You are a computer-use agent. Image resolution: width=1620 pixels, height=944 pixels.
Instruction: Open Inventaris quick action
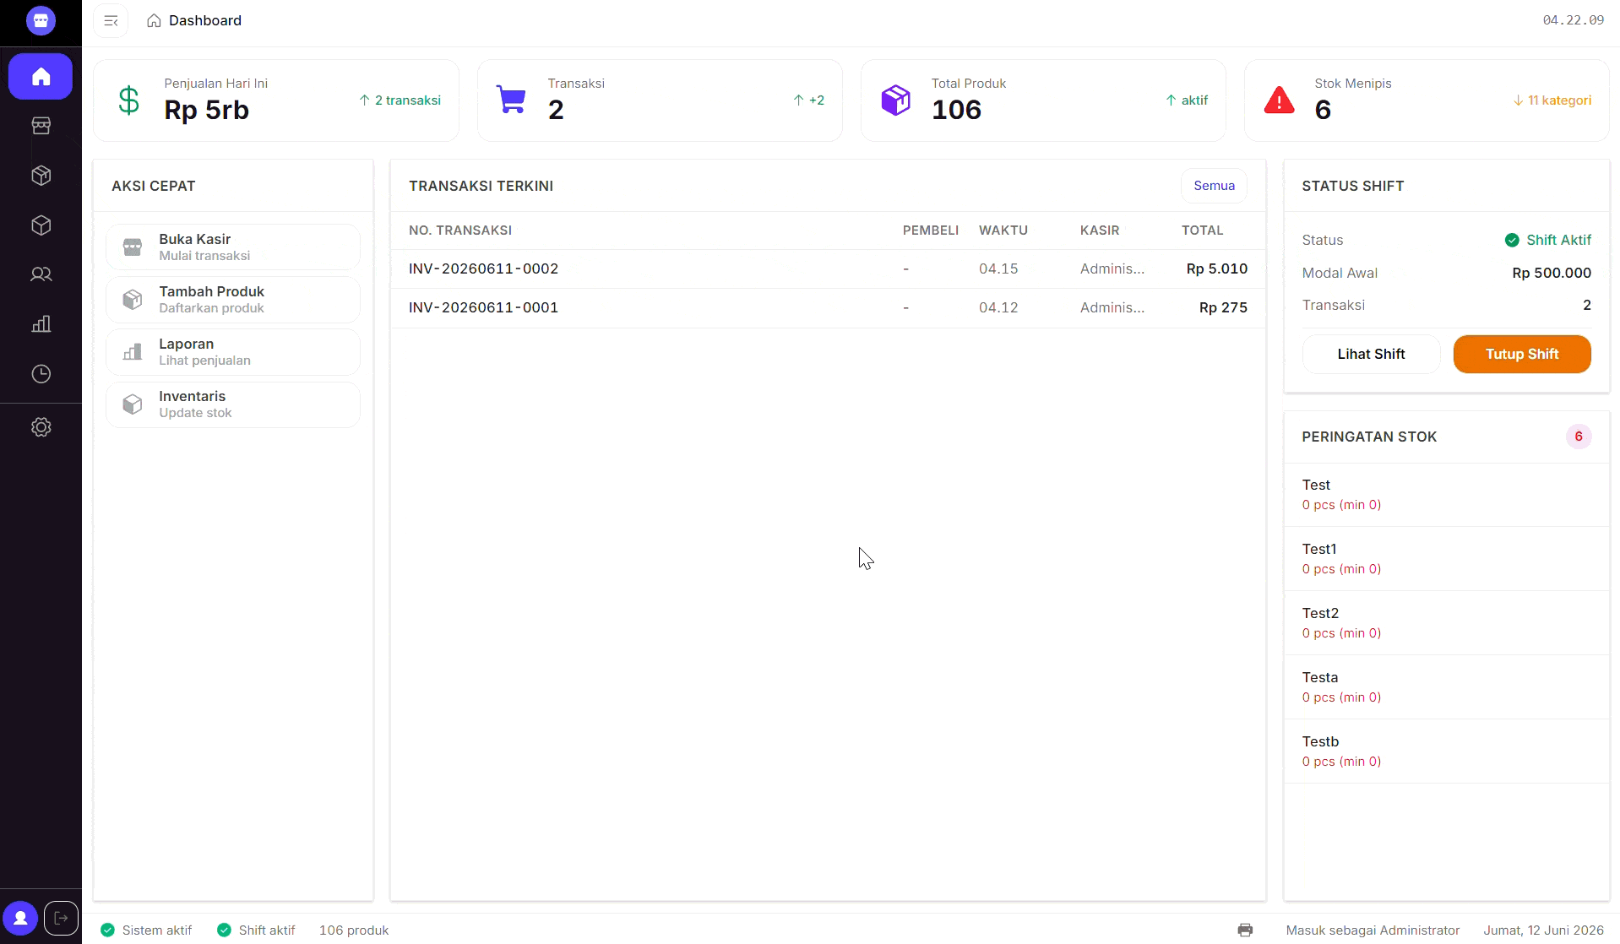pyautogui.click(x=233, y=404)
